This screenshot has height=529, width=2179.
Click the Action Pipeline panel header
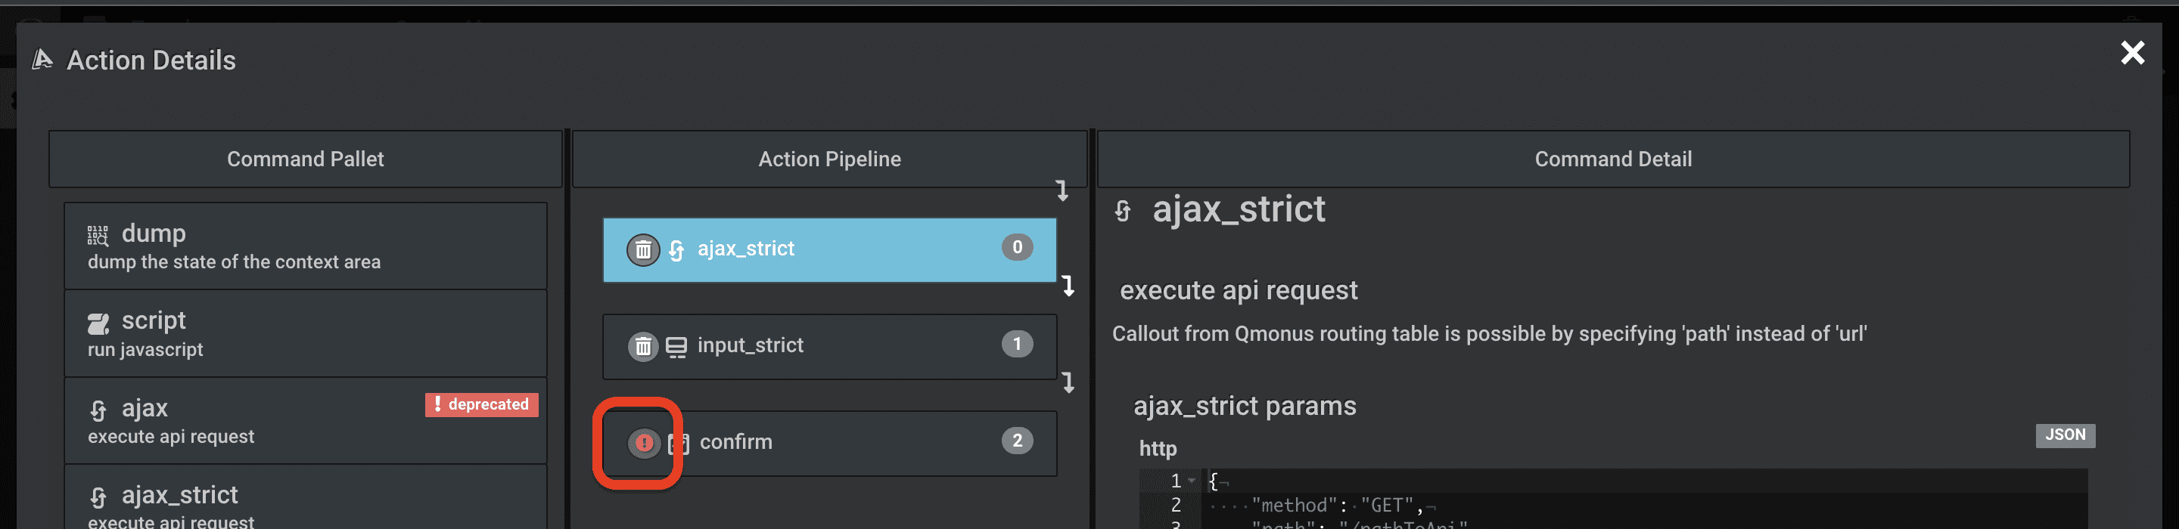tap(829, 159)
